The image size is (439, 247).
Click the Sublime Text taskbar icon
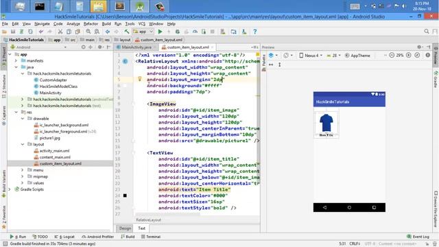(119, 6)
